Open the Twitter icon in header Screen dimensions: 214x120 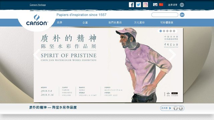click(x=138, y=5)
